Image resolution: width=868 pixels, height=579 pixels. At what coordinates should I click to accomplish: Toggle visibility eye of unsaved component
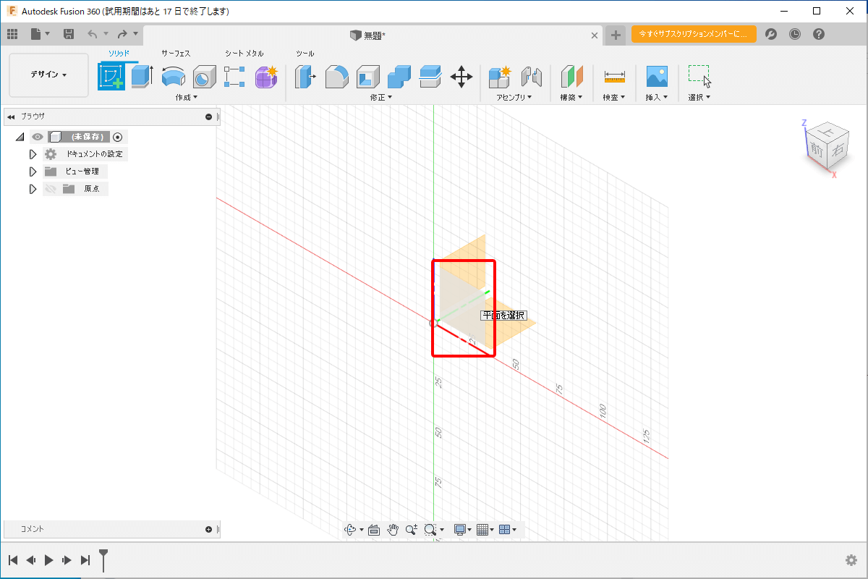[38, 137]
